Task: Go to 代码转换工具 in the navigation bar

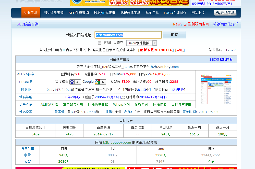Action: coord(130,13)
